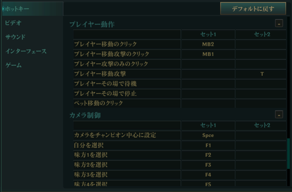Click MB1 binding for プレイヤー移動攻撃のクリック
This screenshot has height=192, width=292.
(208, 54)
